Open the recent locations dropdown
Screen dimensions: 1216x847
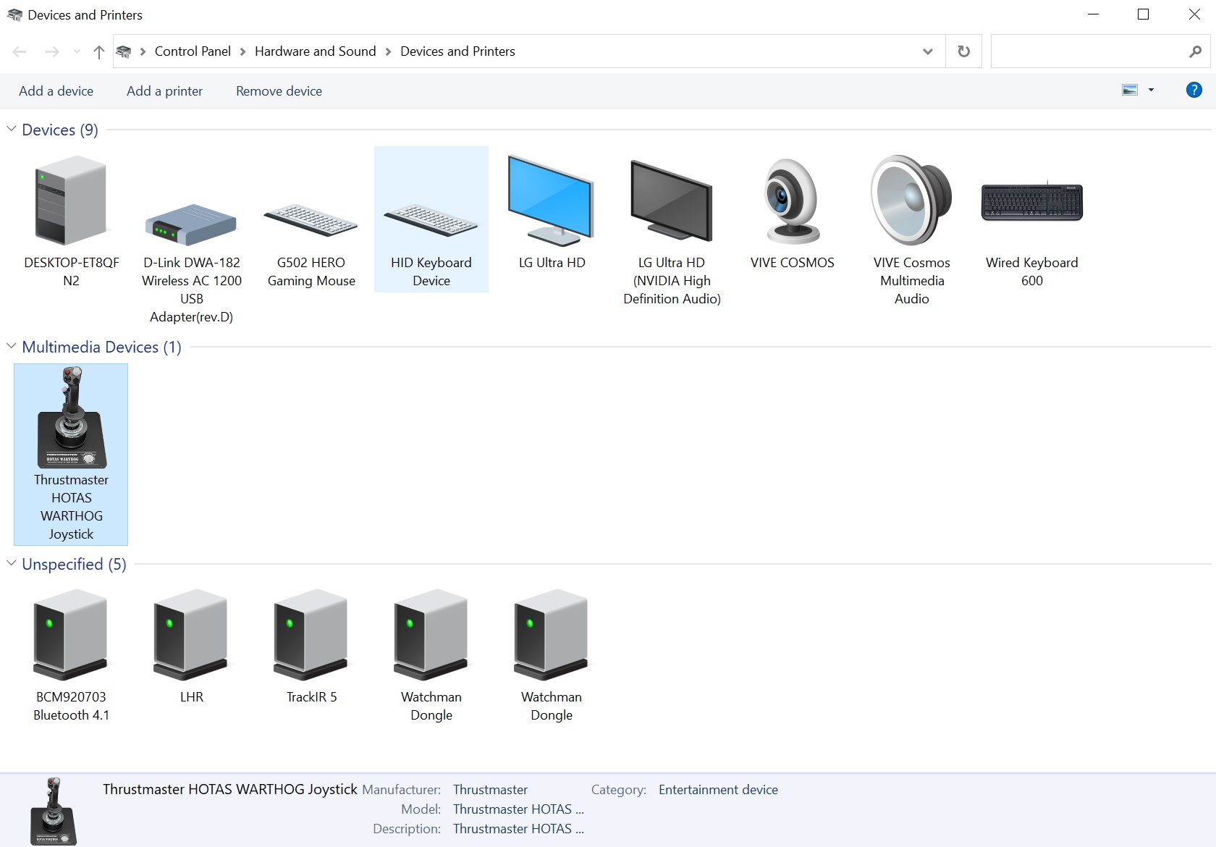click(77, 51)
